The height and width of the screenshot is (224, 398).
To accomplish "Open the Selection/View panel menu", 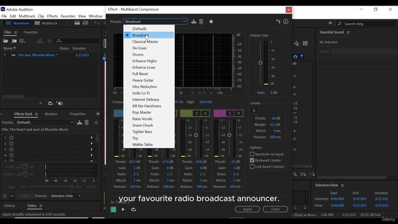I will pos(343,185).
